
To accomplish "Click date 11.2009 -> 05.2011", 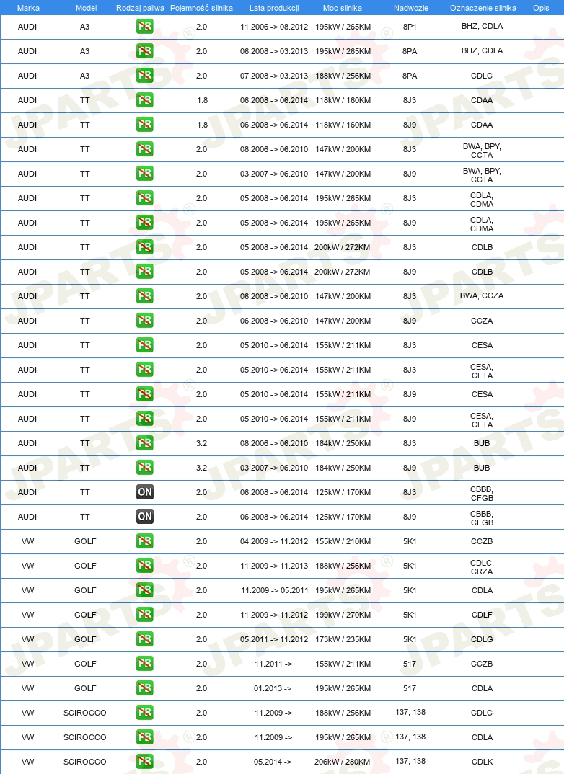I will [274, 590].
